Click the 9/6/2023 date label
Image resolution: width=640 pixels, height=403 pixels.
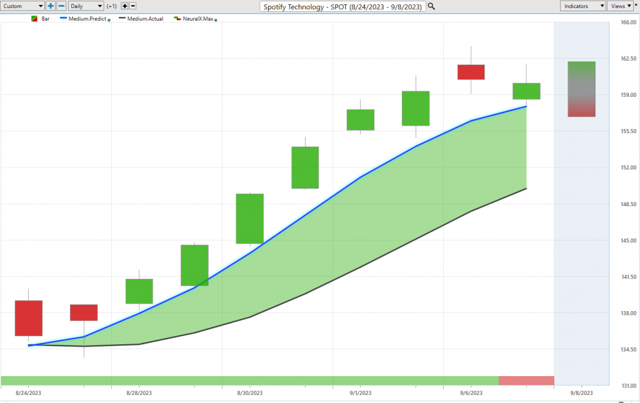[471, 393]
